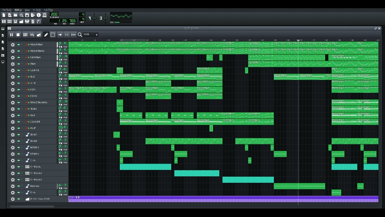Open the Beat+Bassline Editor icon
385x217 pixels.
point(10,21)
